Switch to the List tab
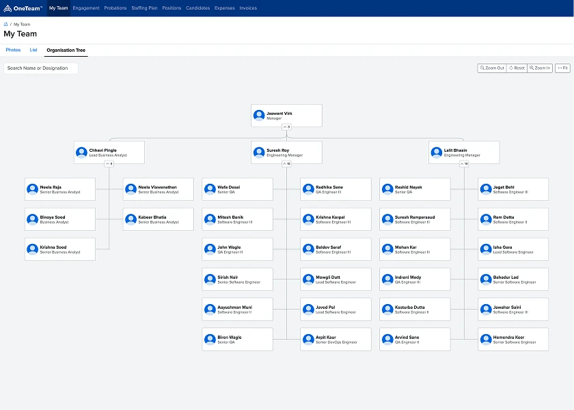The height and width of the screenshot is (410, 574). (33, 50)
